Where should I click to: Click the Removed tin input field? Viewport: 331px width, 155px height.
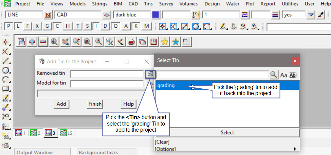point(107,74)
